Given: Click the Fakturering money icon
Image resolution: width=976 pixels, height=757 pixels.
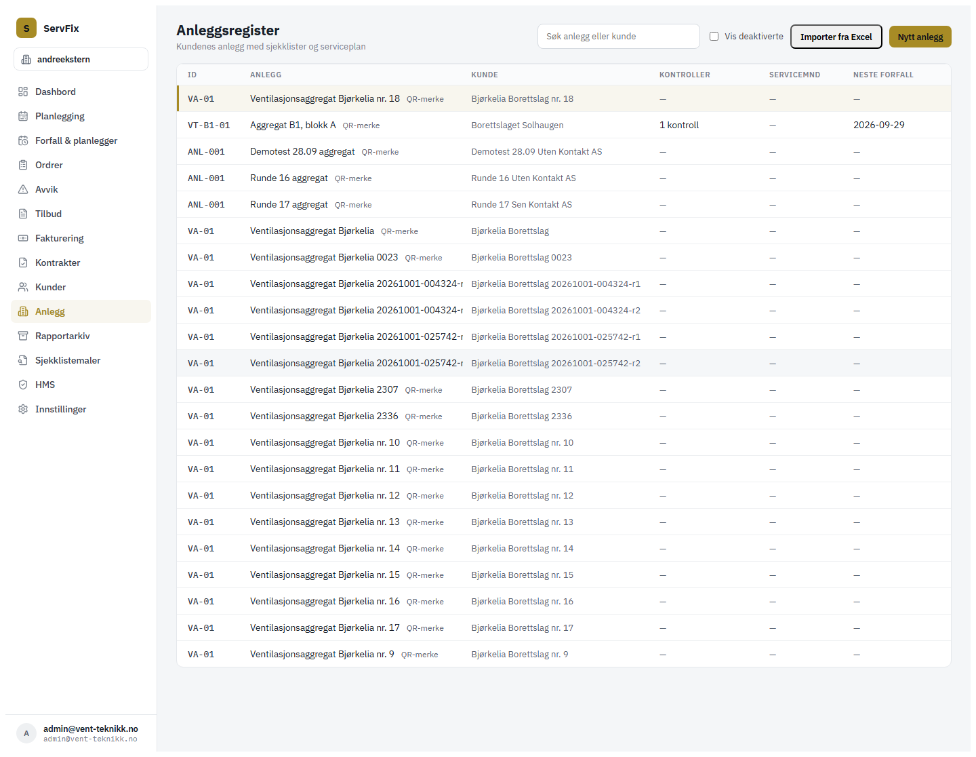Looking at the screenshot, I should tap(23, 238).
